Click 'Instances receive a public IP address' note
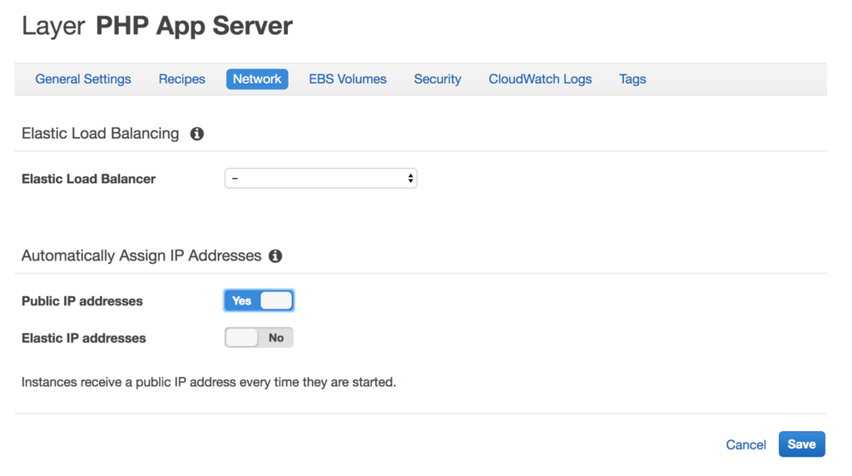The height and width of the screenshot is (476, 852). click(x=209, y=382)
